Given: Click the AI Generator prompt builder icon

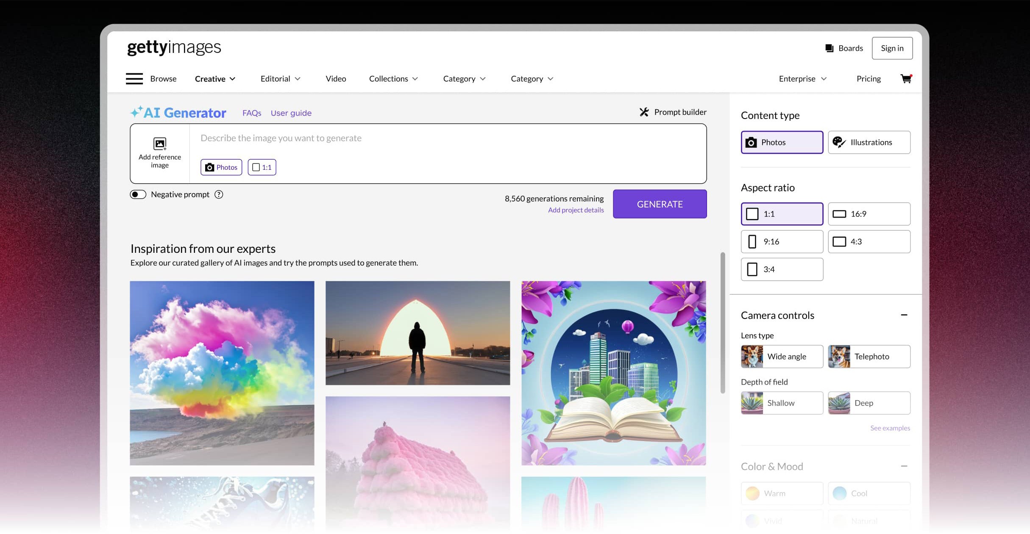Looking at the screenshot, I should click(x=644, y=111).
